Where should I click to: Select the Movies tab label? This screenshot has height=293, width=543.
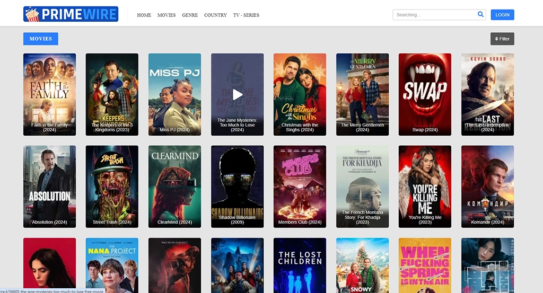(x=41, y=39)
